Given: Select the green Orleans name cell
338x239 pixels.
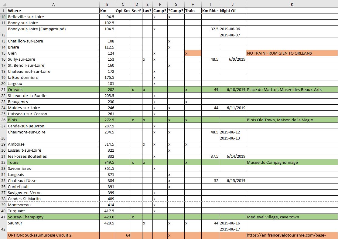Looking at the screenshot, I should (53, 89).
